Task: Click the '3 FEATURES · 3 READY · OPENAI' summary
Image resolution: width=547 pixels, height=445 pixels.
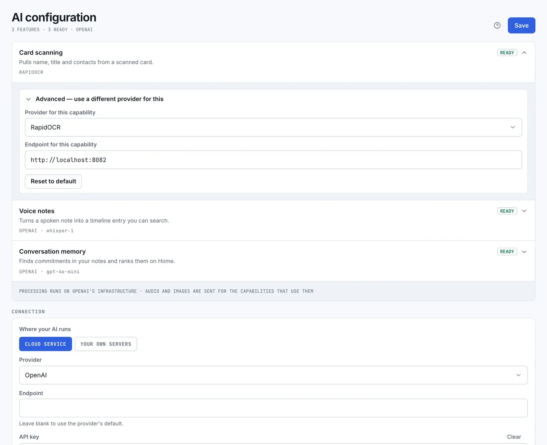Action: 52,30
